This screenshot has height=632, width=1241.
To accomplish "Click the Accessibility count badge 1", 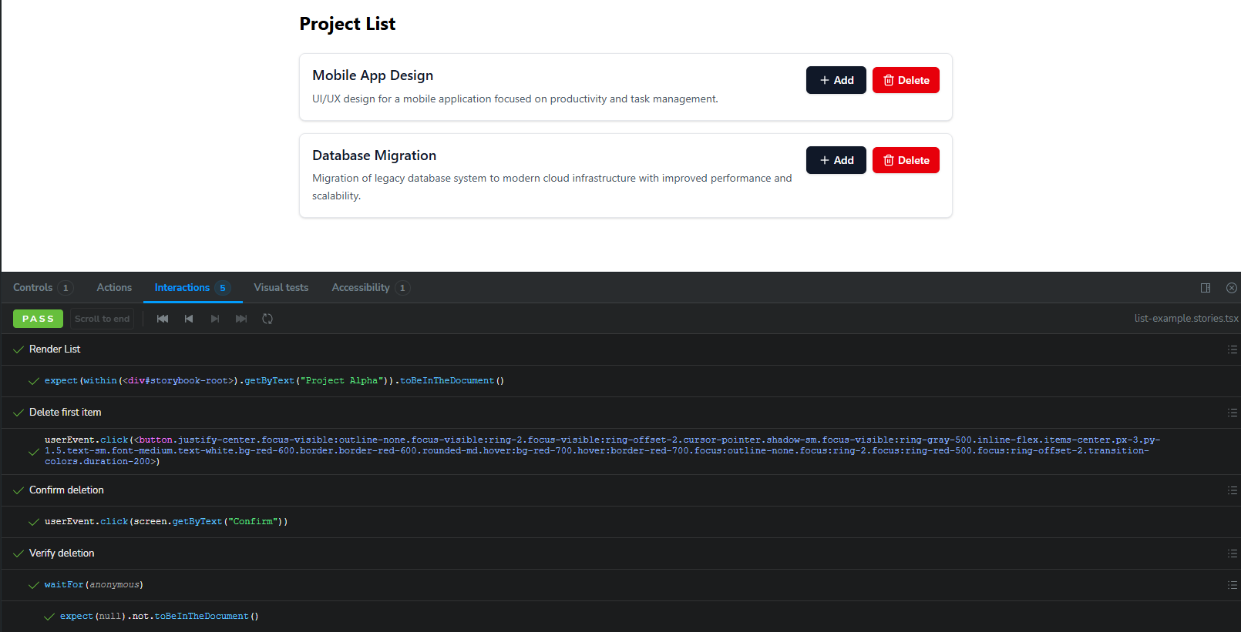I will tap(402, 288).
